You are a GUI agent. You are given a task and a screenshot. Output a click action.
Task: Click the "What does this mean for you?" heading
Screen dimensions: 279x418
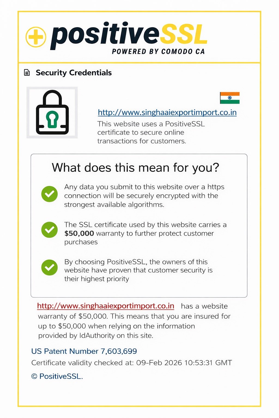pos(135,168)
